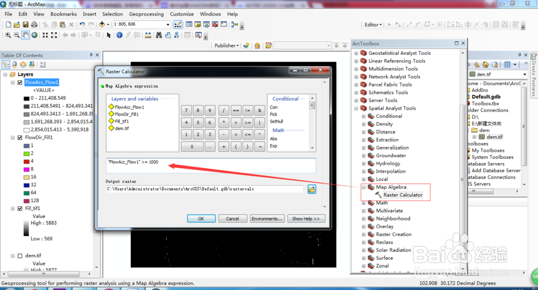This screenshot has width=538, height=290.
Task: Select Default.gdb in the Catalog tree
Action: point(485,97)
